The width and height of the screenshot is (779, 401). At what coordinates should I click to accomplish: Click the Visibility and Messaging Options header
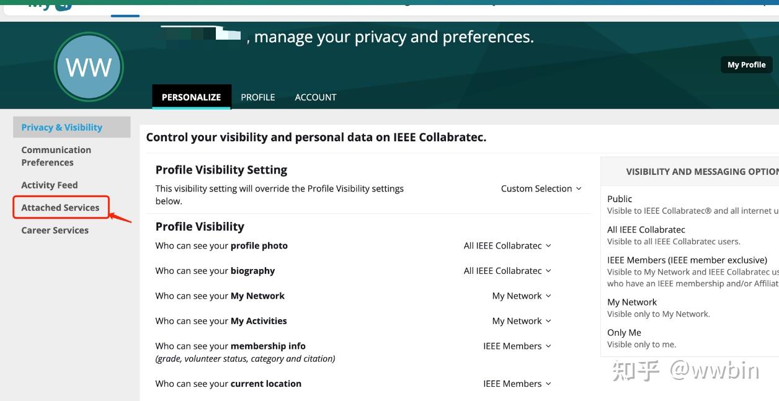click(x=701, y=172)
